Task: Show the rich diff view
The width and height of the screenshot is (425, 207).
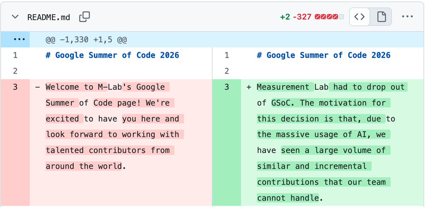Action: [381, 17]
